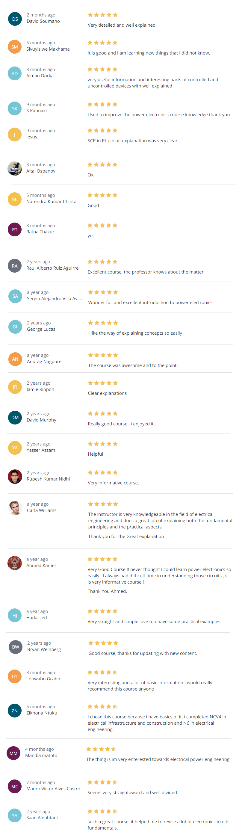
Task: Click Zikhona Ntuku's ZN avatar icon
Action: (x=15, y=711)
